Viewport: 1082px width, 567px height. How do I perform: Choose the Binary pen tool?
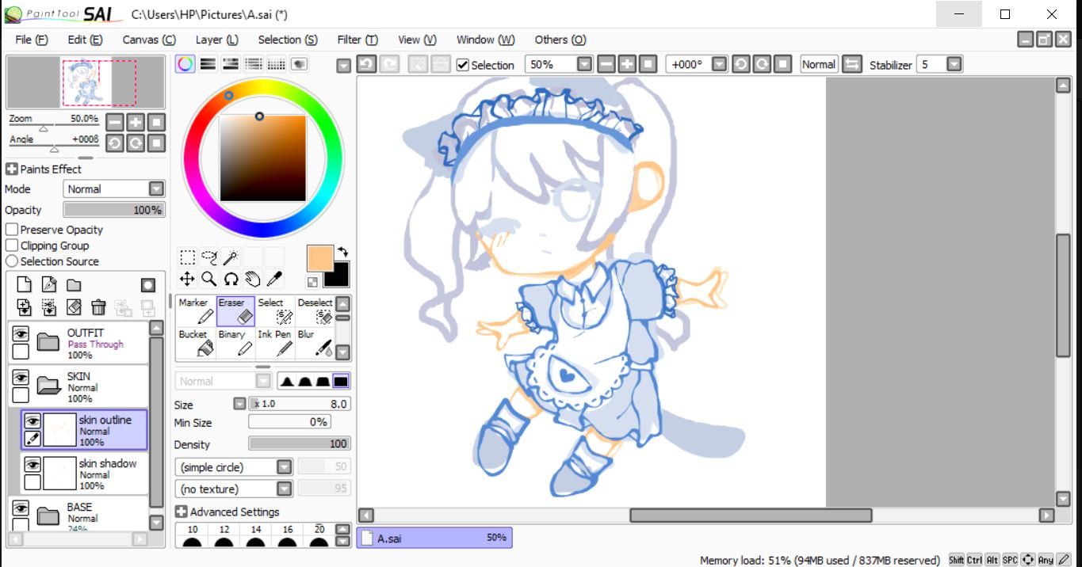point(235,343)
